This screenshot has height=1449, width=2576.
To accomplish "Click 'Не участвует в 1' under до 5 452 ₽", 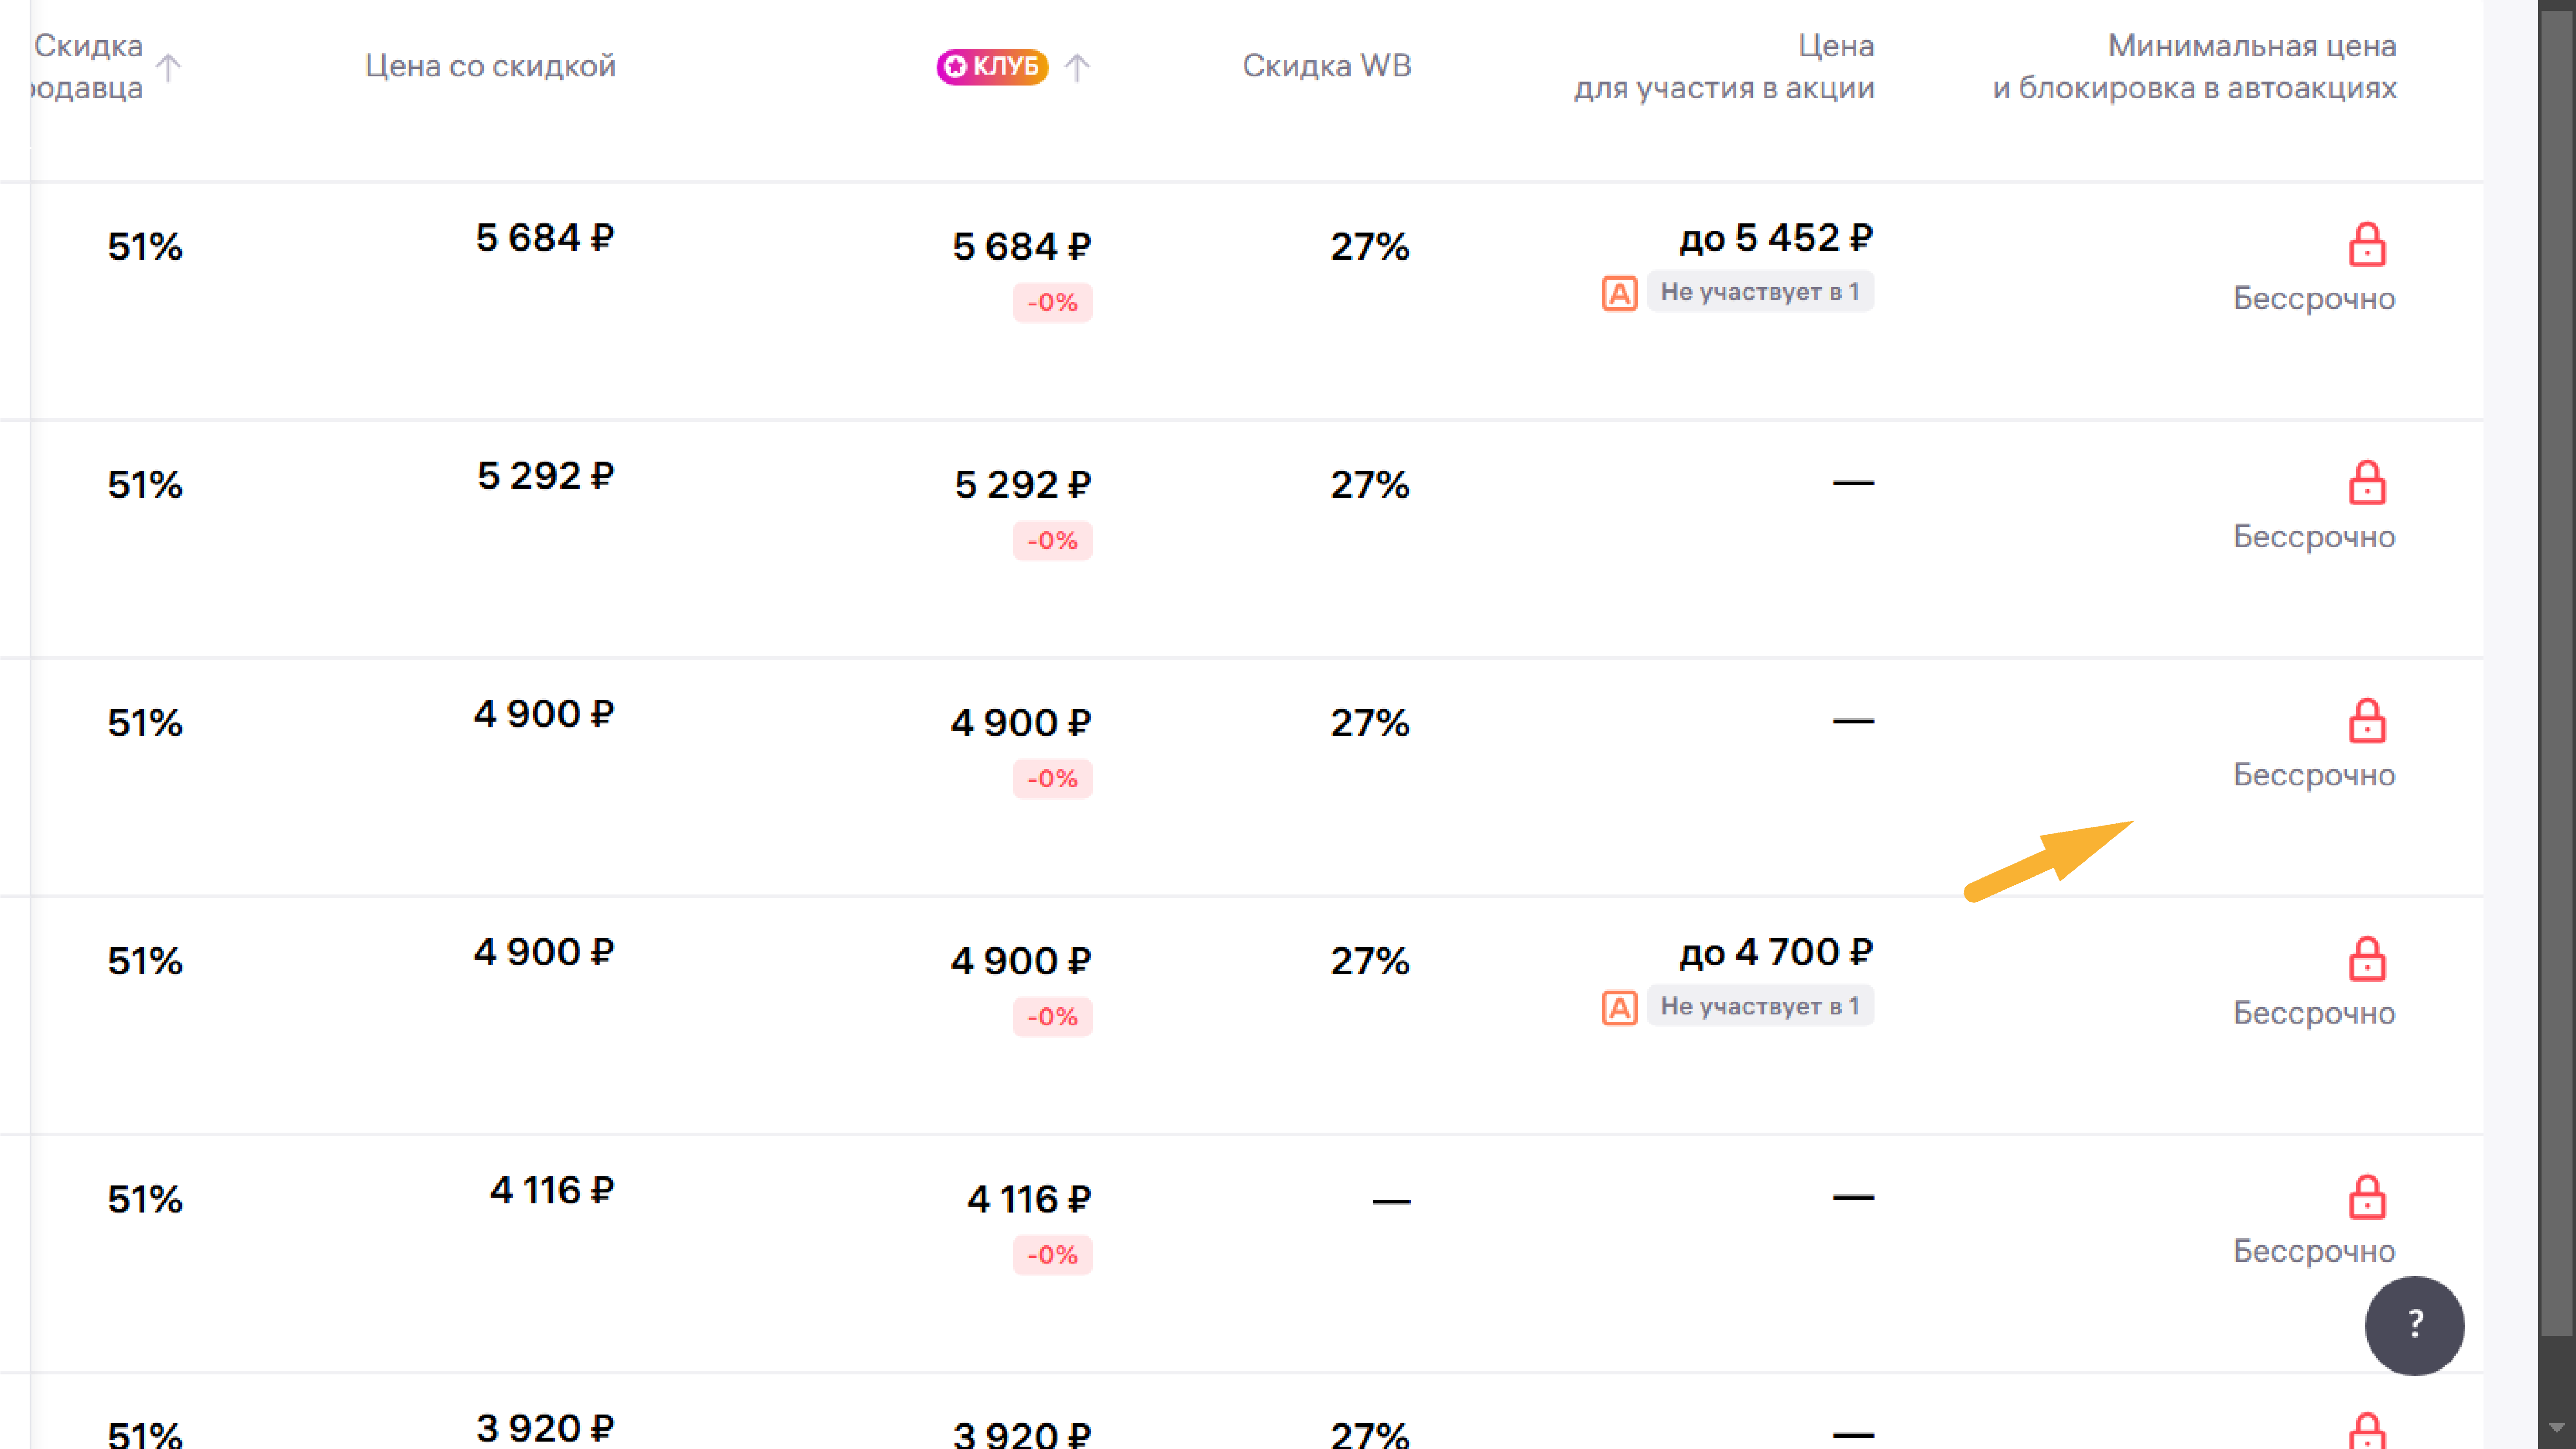I will (x=1759, y=292).
